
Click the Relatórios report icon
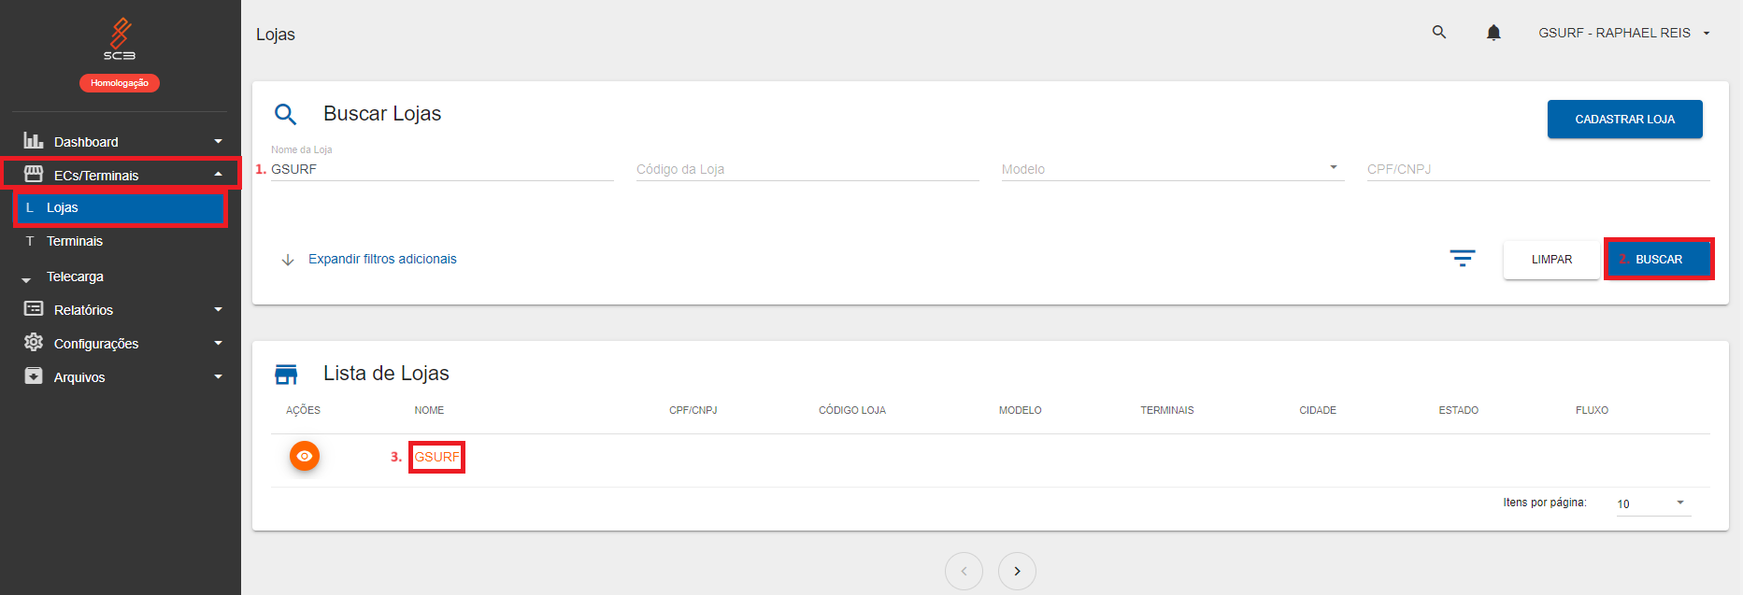(x=34, y=309)
